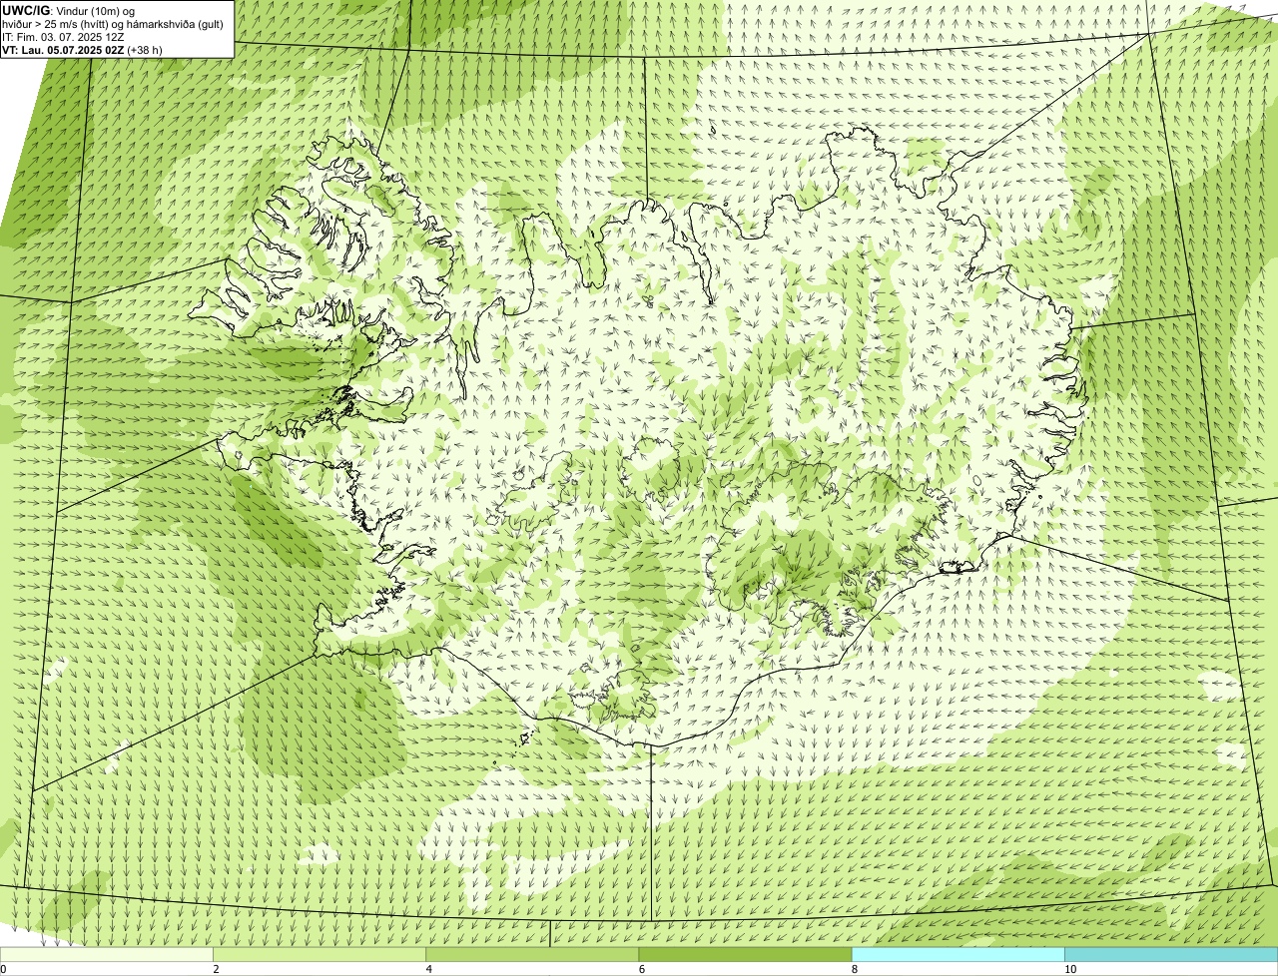This screenshot has height=976, width=1278.
Task: Click the palest 0–2 m/s legend color band
Action: (107, 955)
